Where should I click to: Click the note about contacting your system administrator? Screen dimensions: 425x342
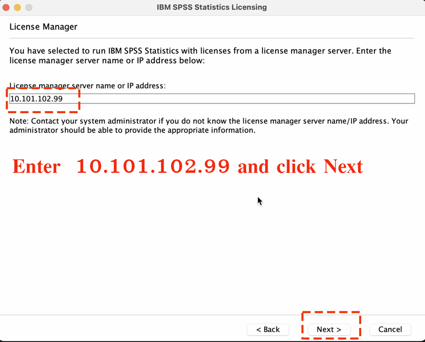[x=209, y=126]
